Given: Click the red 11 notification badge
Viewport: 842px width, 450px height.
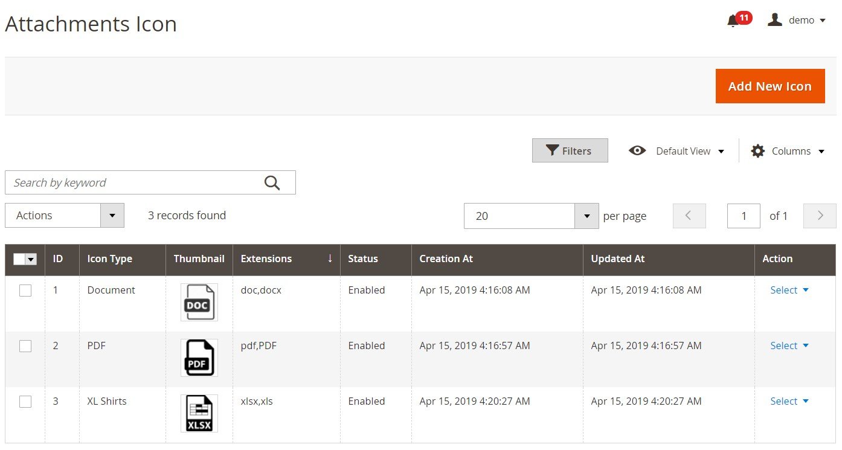Looking at the screenshot, I should coord(744,18).
